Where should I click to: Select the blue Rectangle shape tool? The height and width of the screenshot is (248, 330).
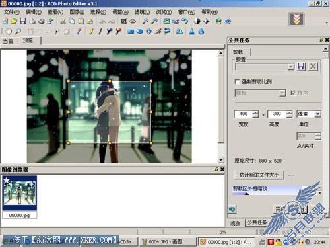point(131,32)
